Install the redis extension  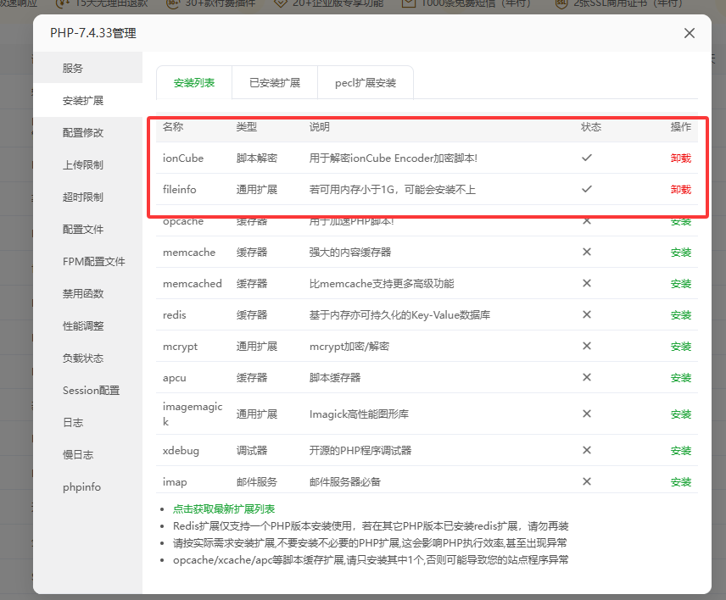[x=680, y=314]
